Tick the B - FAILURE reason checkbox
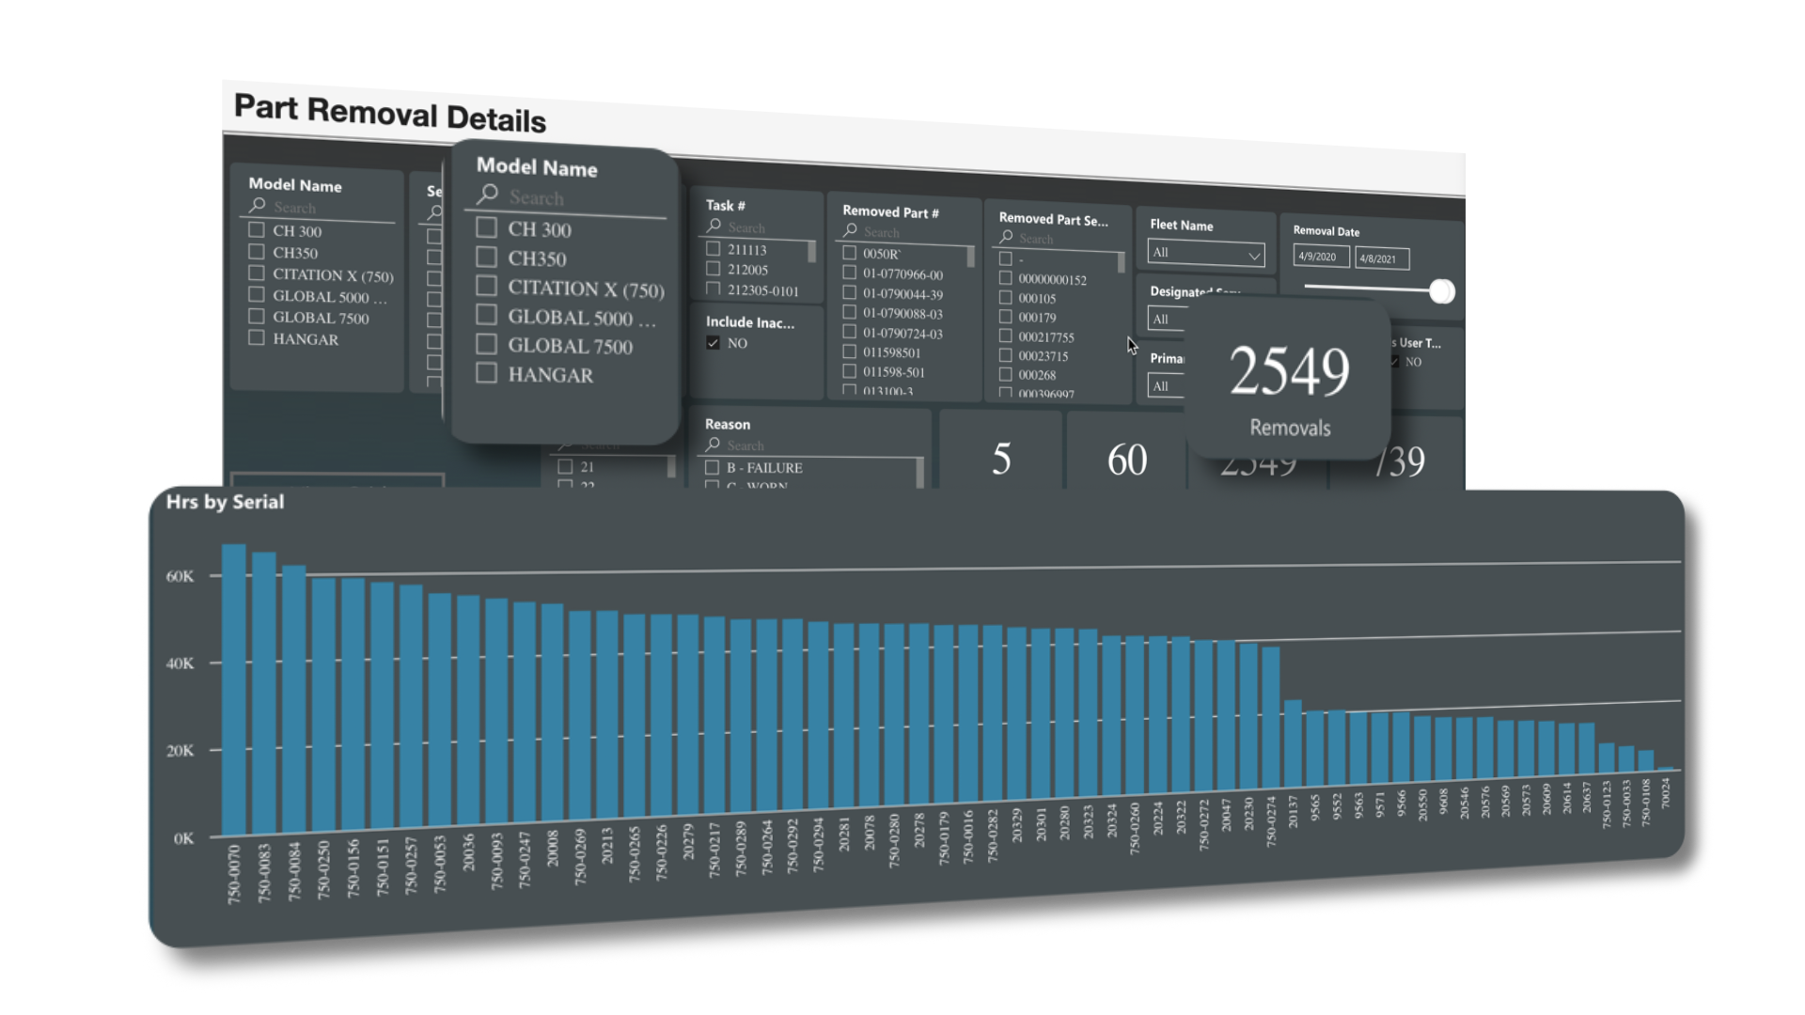The height and width of the screenshot is (1015, 1805). click(712, 467)
